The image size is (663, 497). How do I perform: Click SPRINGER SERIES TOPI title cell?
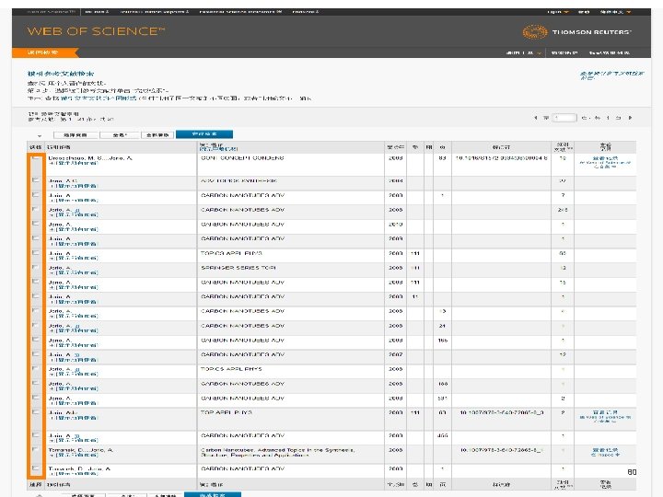[238, 268]
